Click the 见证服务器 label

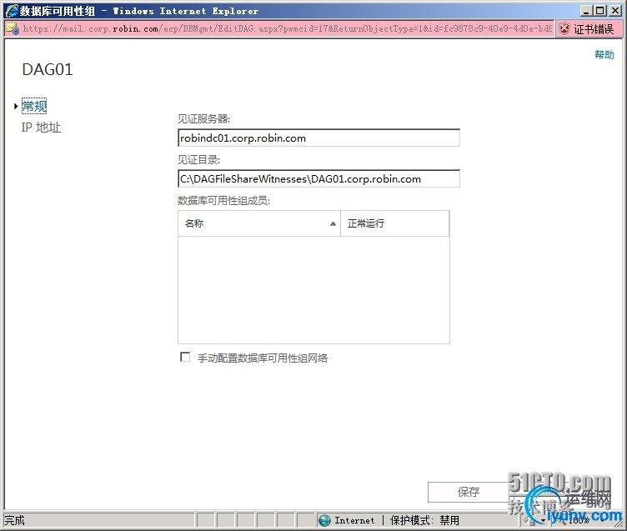click(x=204, y=118)
